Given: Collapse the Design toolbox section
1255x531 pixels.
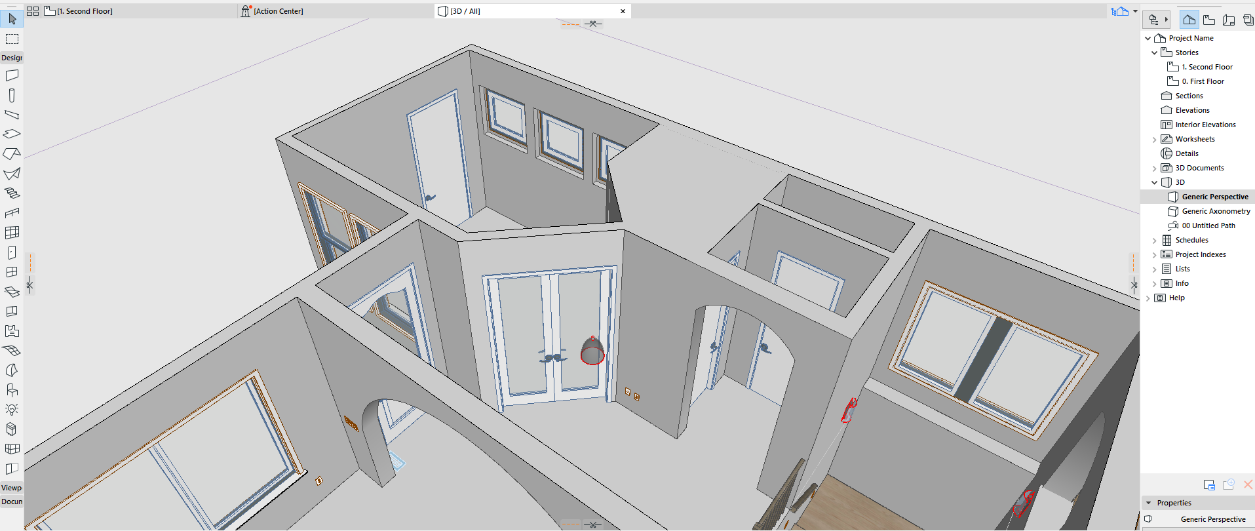Looking at the screenshot, I should tap(12, 58).
